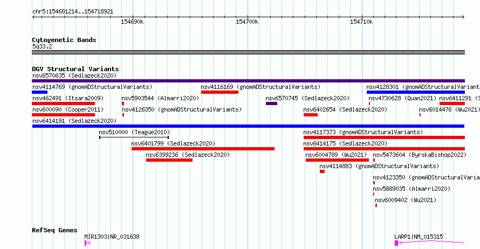The height and width of the screenshot is (249, 480).
Task: Click the red nsv4116169 variant bar
Action: coord(220,92)
